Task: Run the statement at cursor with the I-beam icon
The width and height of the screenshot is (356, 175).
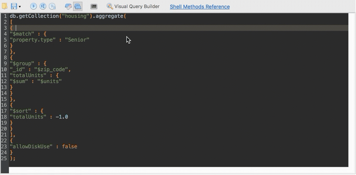Action: 43,6
